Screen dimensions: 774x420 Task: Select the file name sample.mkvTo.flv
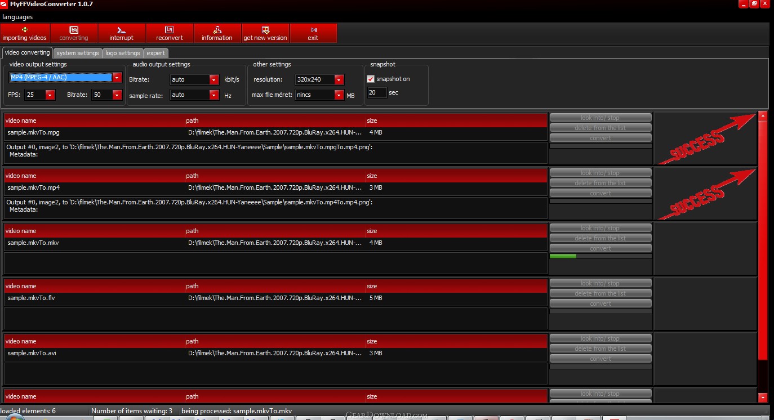pyautogui.click(x=31, y=298)
